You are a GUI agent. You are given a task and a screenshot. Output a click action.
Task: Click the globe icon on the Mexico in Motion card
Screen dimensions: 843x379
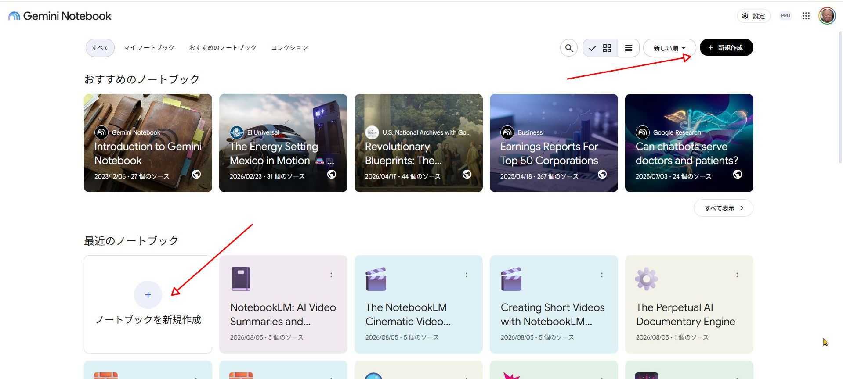pos(332,174)
